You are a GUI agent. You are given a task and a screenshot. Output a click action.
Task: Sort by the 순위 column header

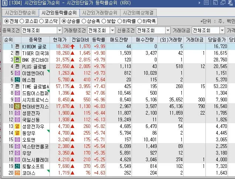pyautogui.click(x=8, y=40)
